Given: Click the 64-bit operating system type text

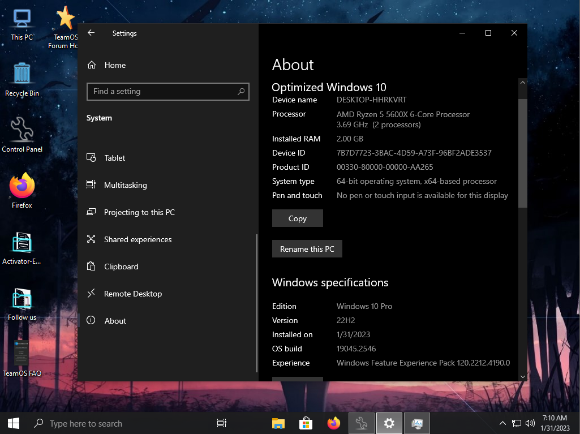Looking at the screenshot, I should pyautogui.click(x=416, y=181).
